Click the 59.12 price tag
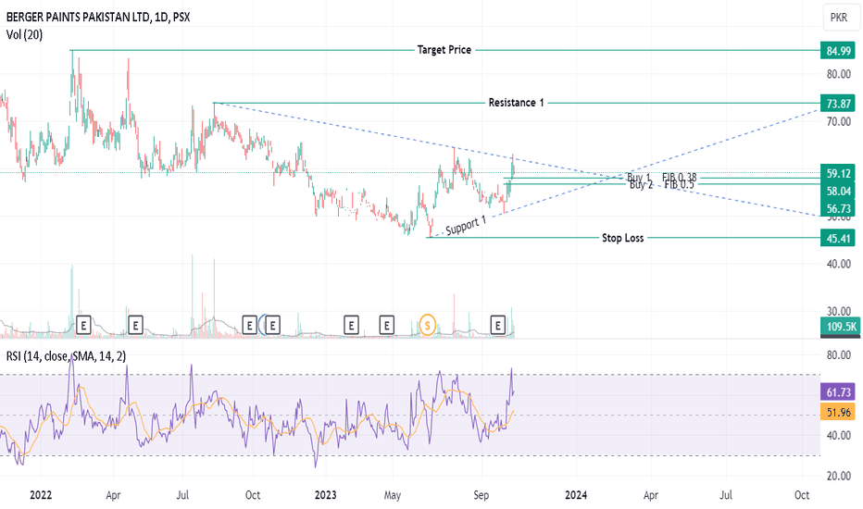 pos(838,173)
